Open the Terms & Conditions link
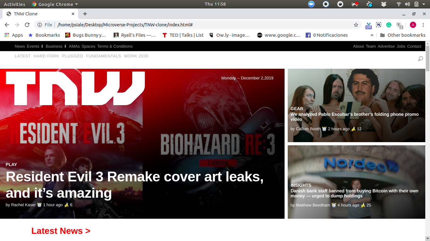The image size is (430, 241). (115, 46)
